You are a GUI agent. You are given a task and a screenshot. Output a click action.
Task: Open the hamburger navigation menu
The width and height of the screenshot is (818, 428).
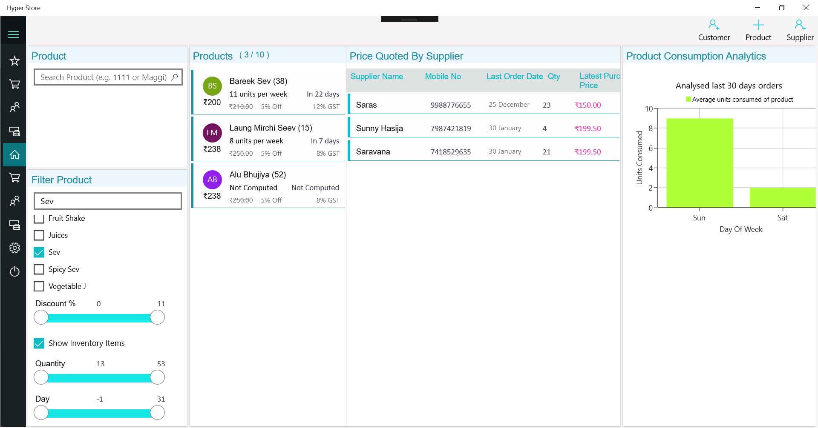pos(14,34)
